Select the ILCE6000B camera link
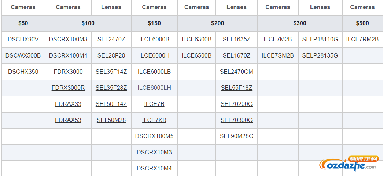Image resolution: width=387 pixels, height=176 pixels. [x=154, y=40]
